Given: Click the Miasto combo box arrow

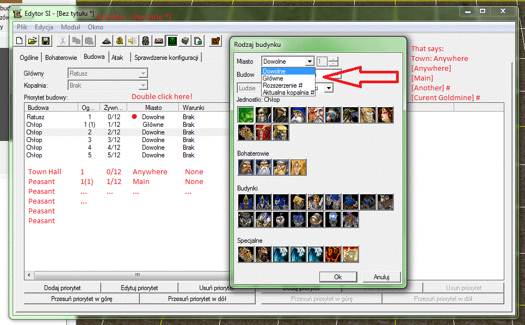Looking at the screenshot, I should 310,62.
